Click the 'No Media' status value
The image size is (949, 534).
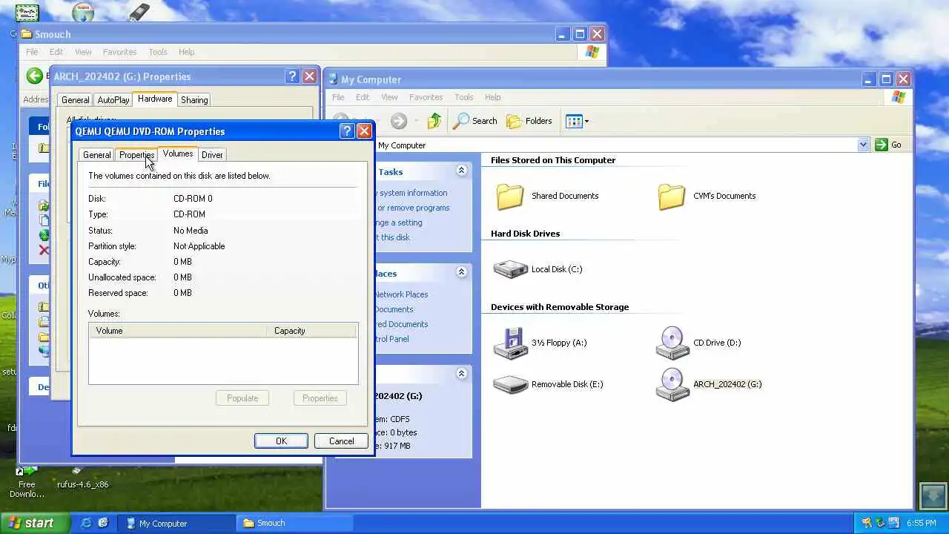(191, 231)
